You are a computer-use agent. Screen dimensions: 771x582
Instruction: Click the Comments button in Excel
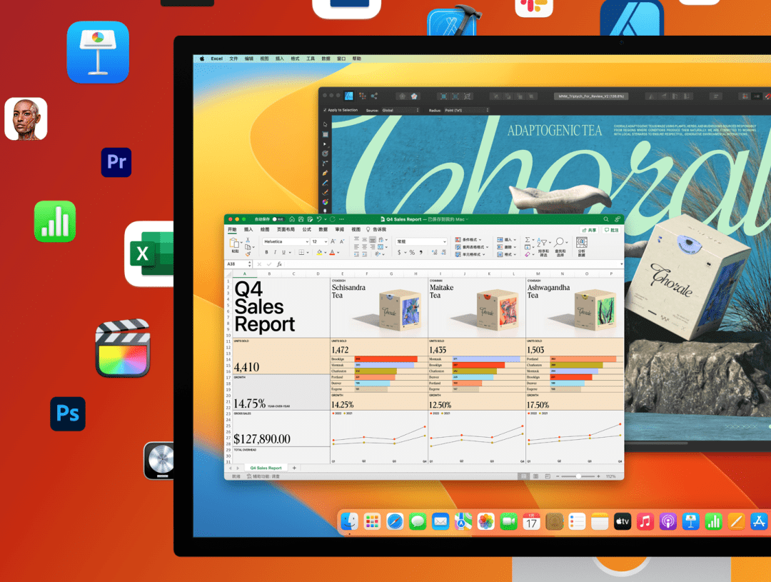tap(611, 230)
